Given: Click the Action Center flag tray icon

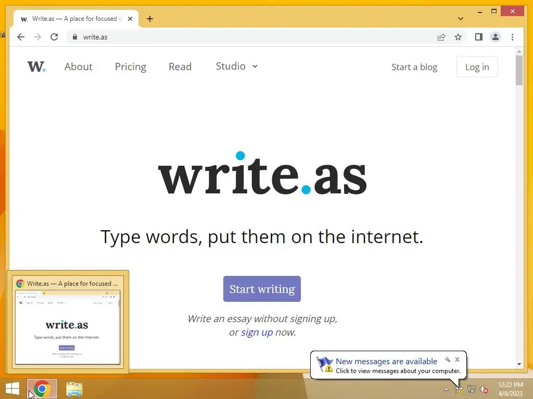Looking at the screenshot, I should pos(459,389).
